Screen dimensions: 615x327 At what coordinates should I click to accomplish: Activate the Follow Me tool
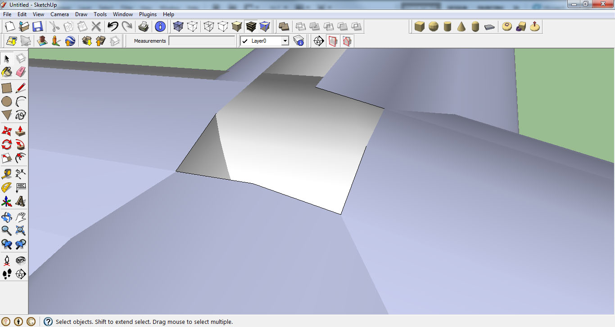coord(21,145)
